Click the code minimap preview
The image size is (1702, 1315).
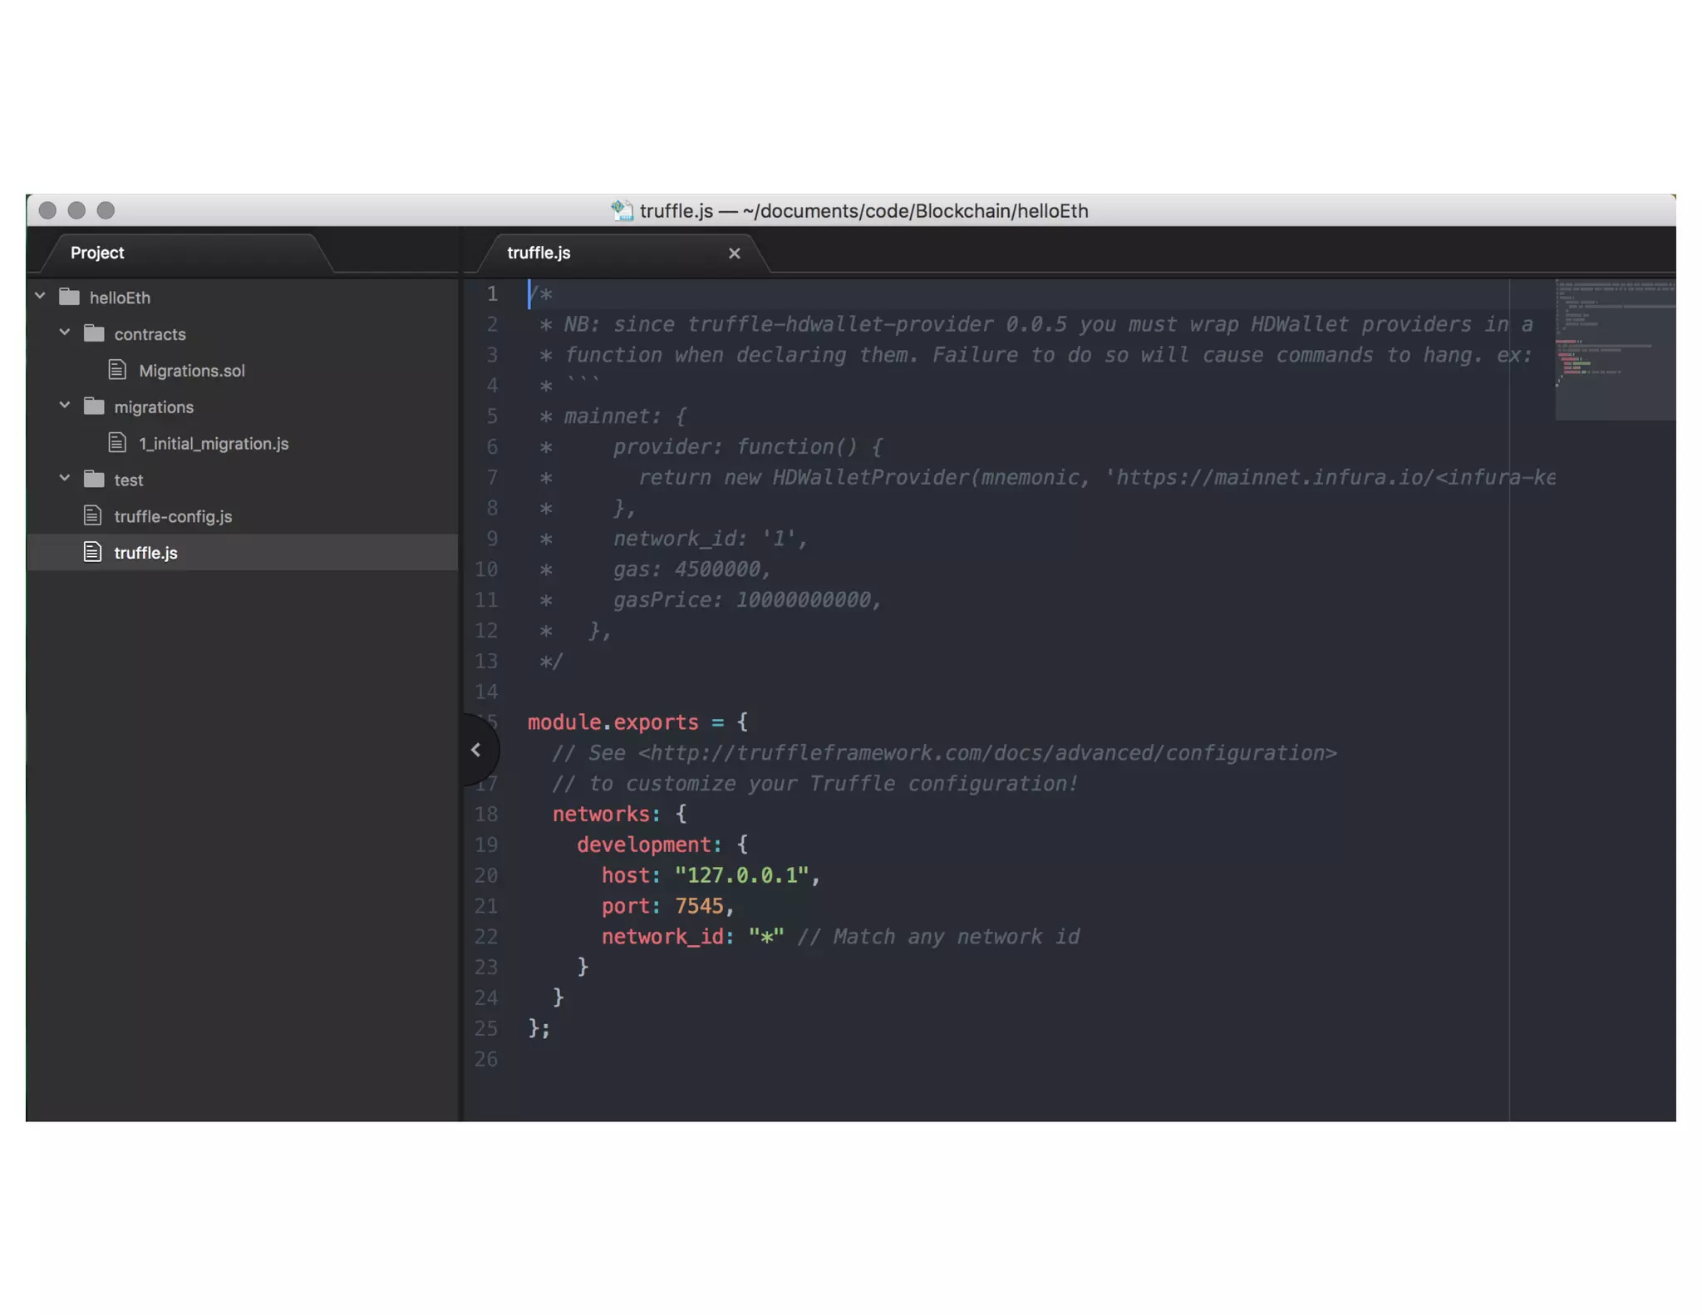1614,349
